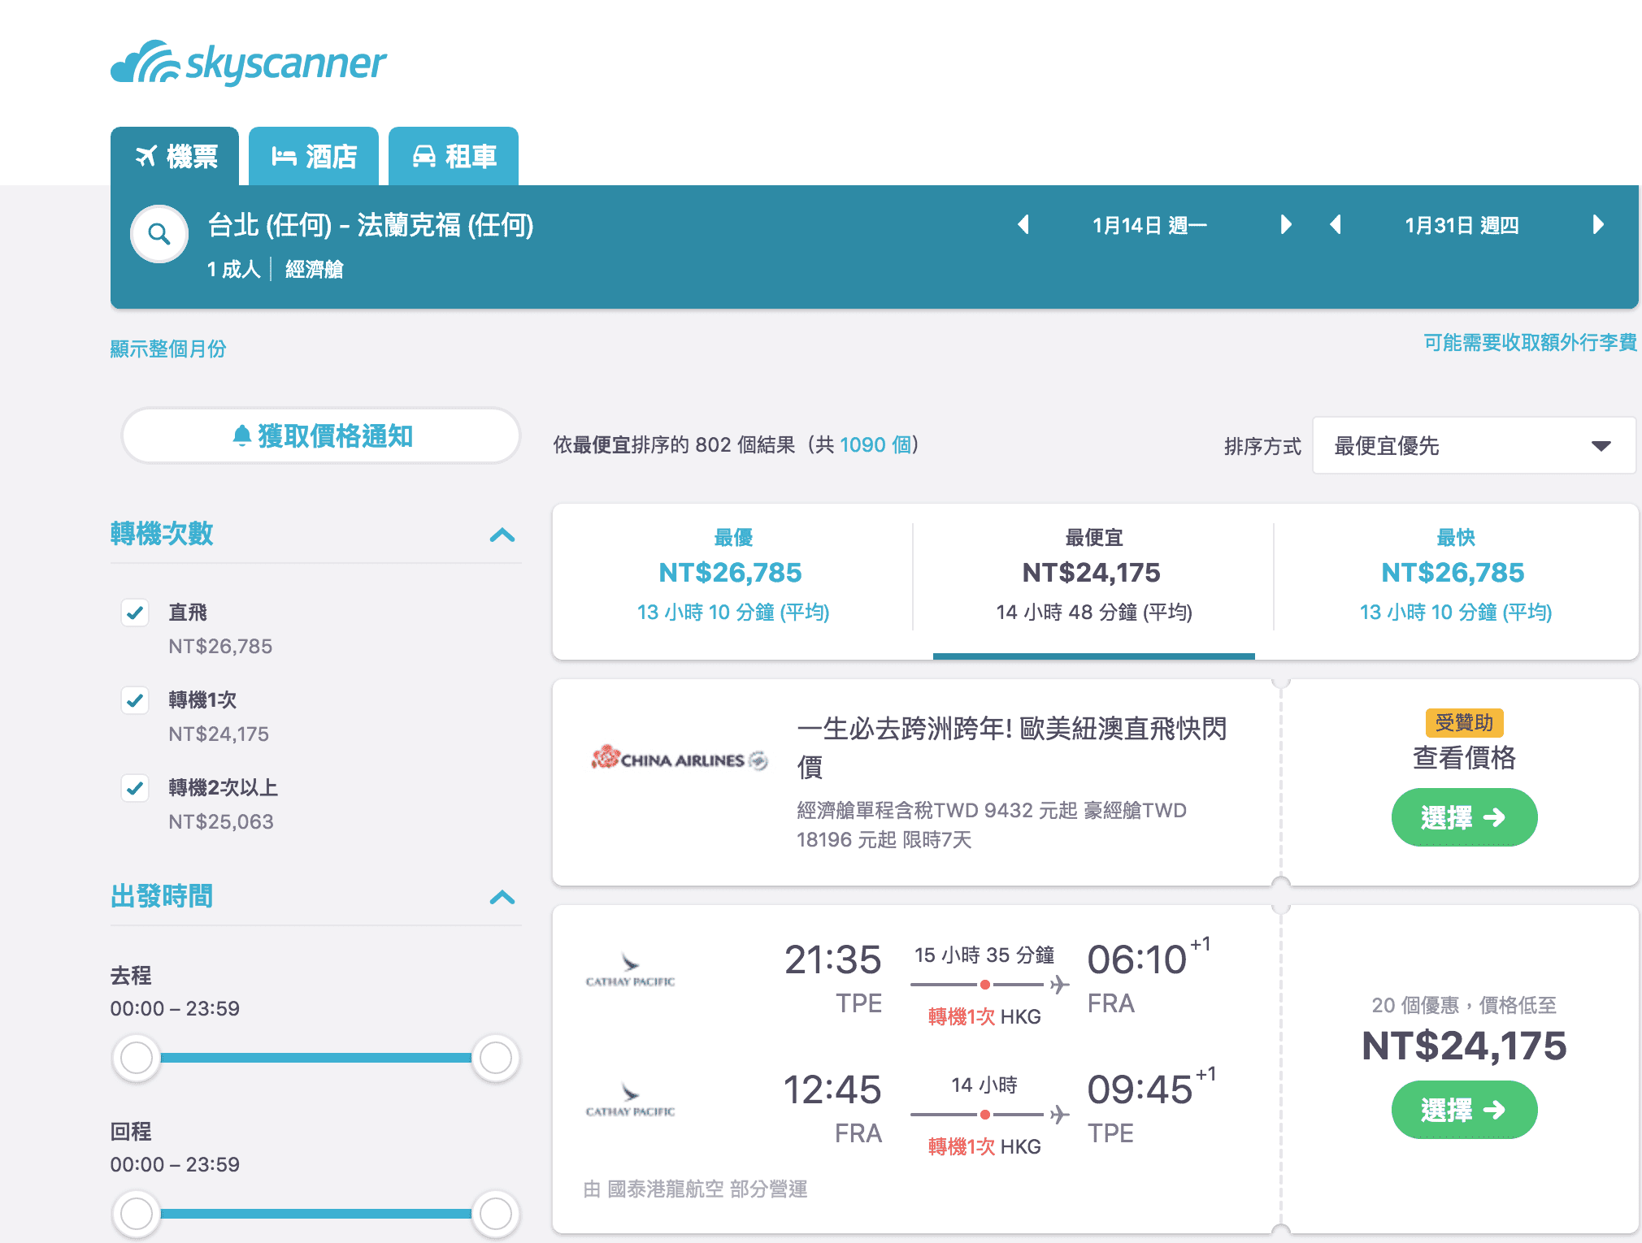Click 顯示整個月份 link
The width and height of the screenshot is (1642, 1243).
pos(168,349)
